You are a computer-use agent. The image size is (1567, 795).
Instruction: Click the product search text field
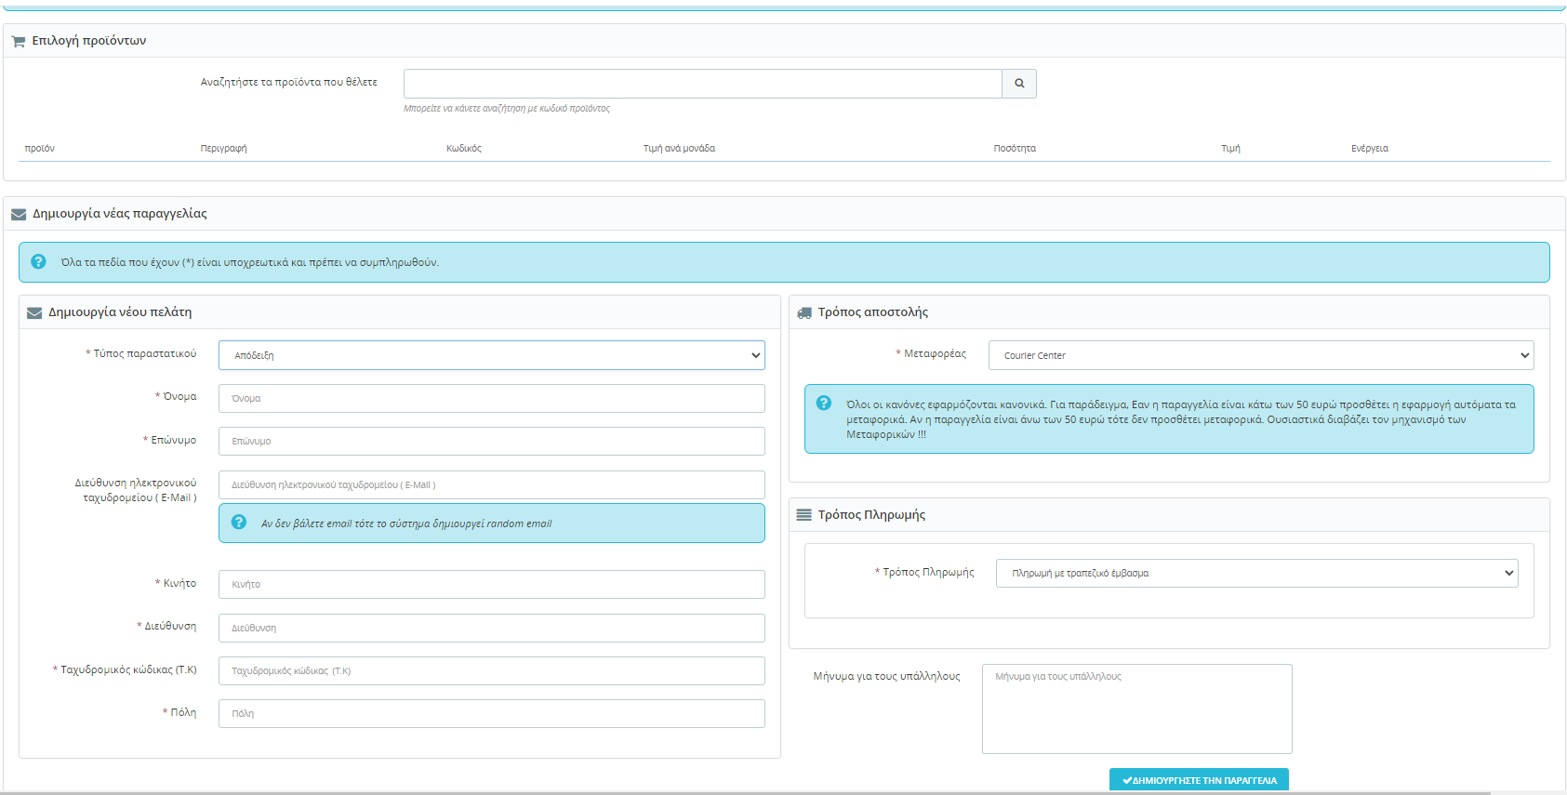click(702, 84)
